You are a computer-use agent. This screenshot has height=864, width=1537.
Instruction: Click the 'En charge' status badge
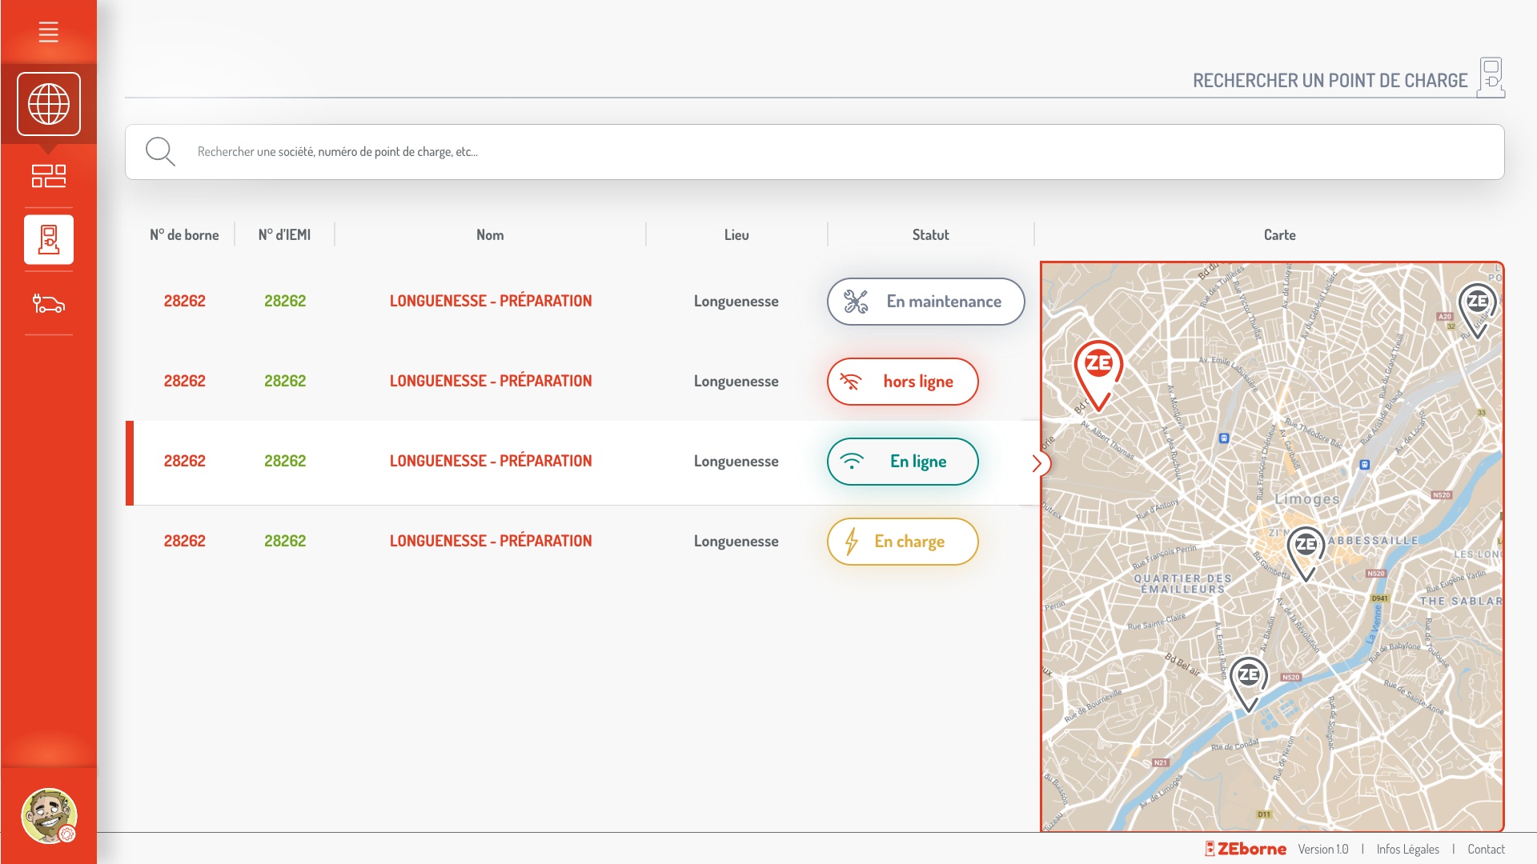point(902,542)
